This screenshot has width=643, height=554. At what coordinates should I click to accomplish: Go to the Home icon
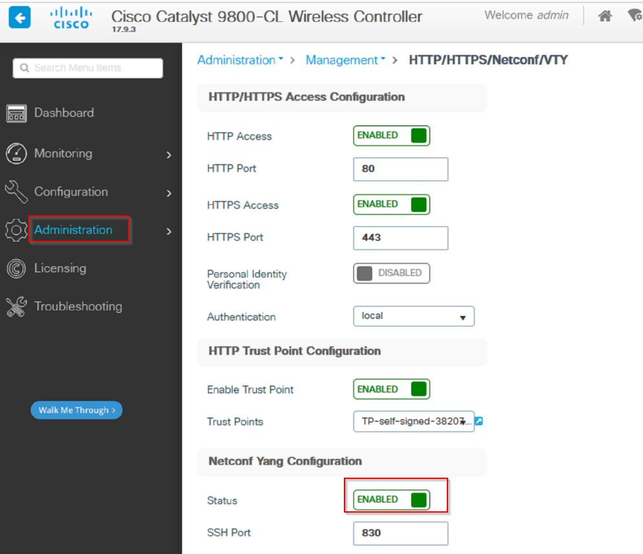coord(605,16)
